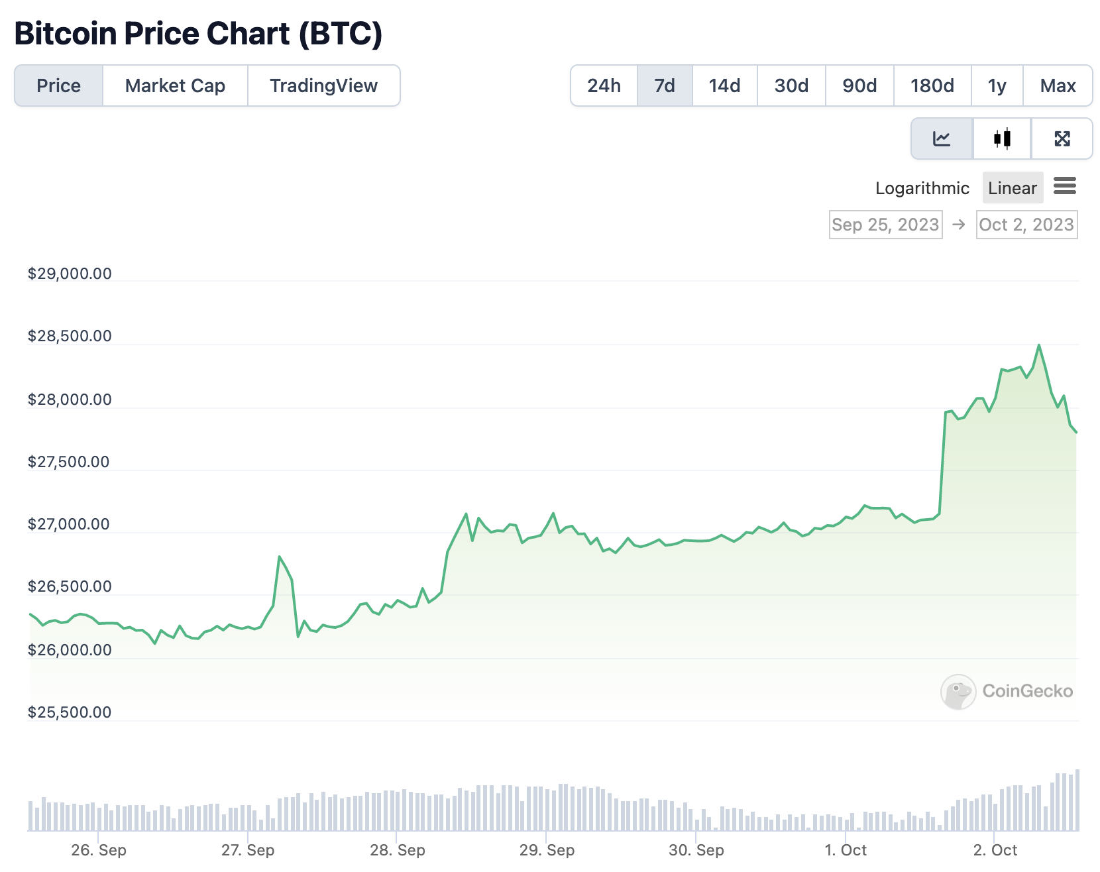This screenshot has width=1100, height=872.
Task: Open the Sep 25, 2023 start date picker
Action: pyautogui.click(x=885, y=225)
